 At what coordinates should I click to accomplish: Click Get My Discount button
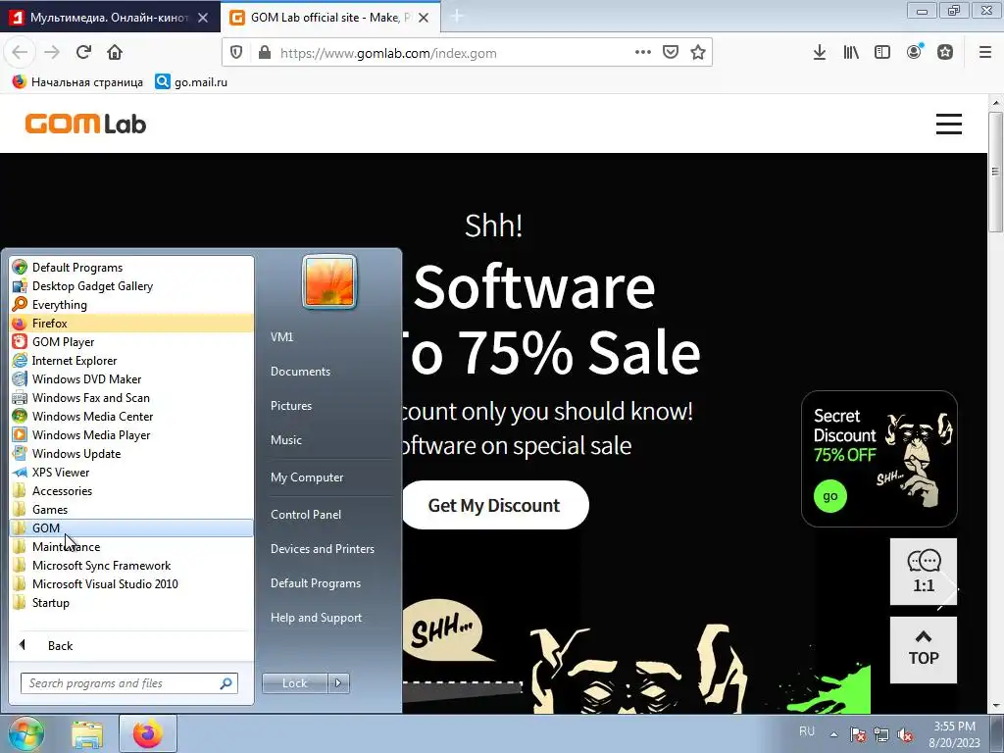tap(494, 505)
